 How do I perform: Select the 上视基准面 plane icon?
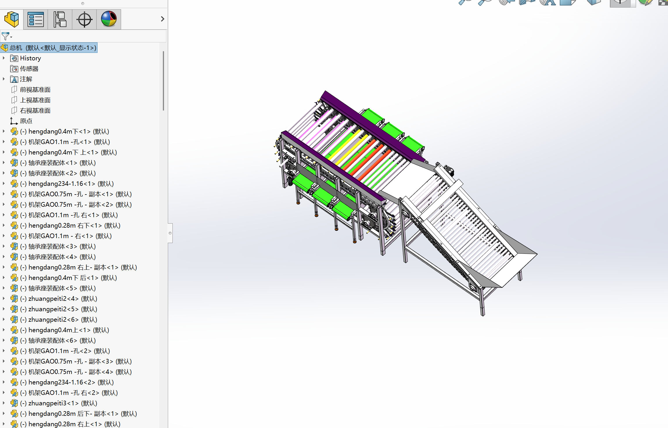point(14,100)
